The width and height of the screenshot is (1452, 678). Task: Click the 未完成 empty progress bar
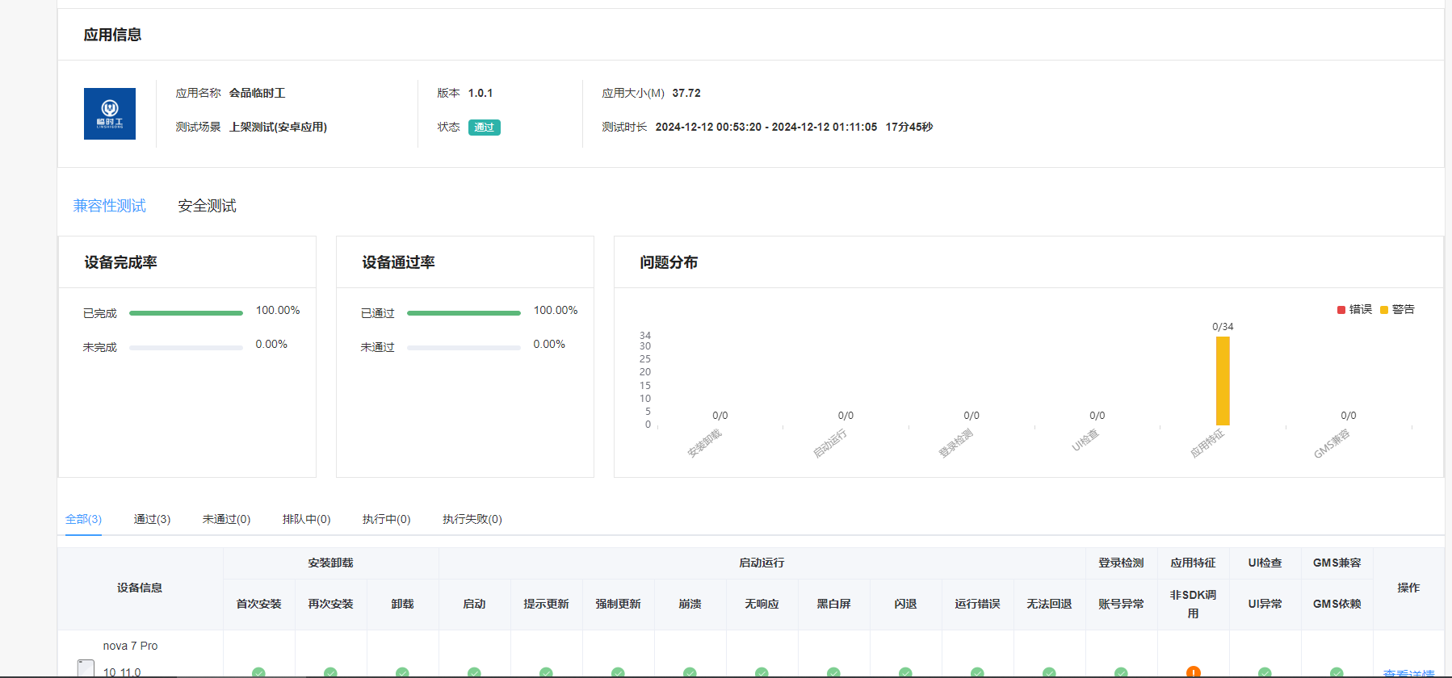pos(186,347)
